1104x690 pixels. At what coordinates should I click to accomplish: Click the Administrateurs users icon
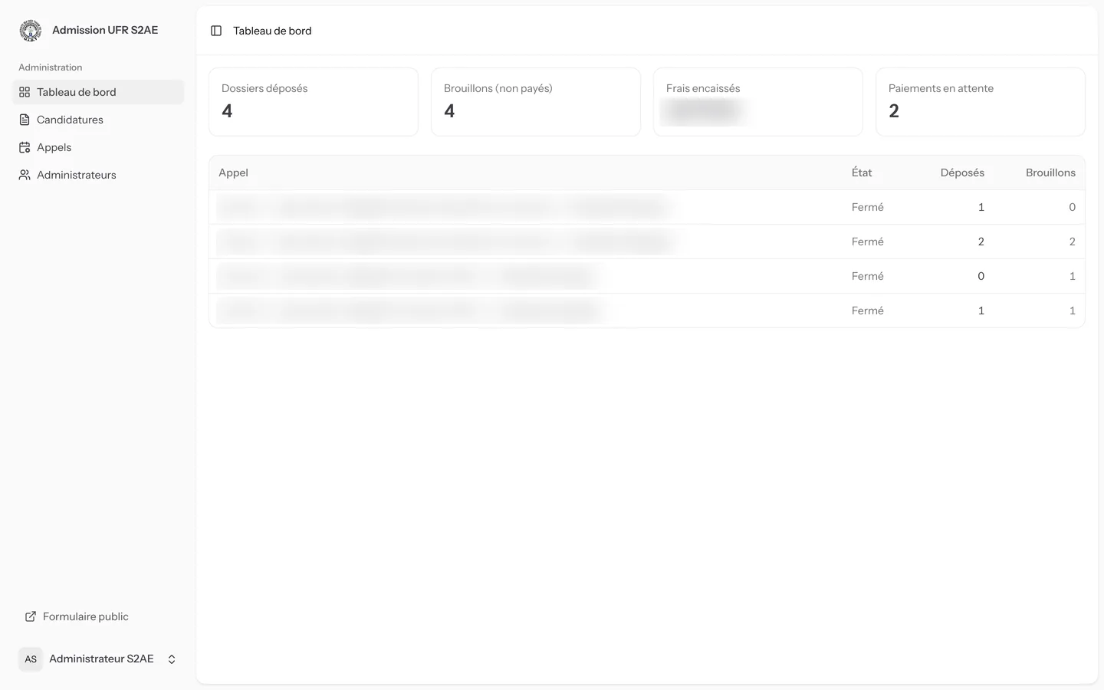25,175
